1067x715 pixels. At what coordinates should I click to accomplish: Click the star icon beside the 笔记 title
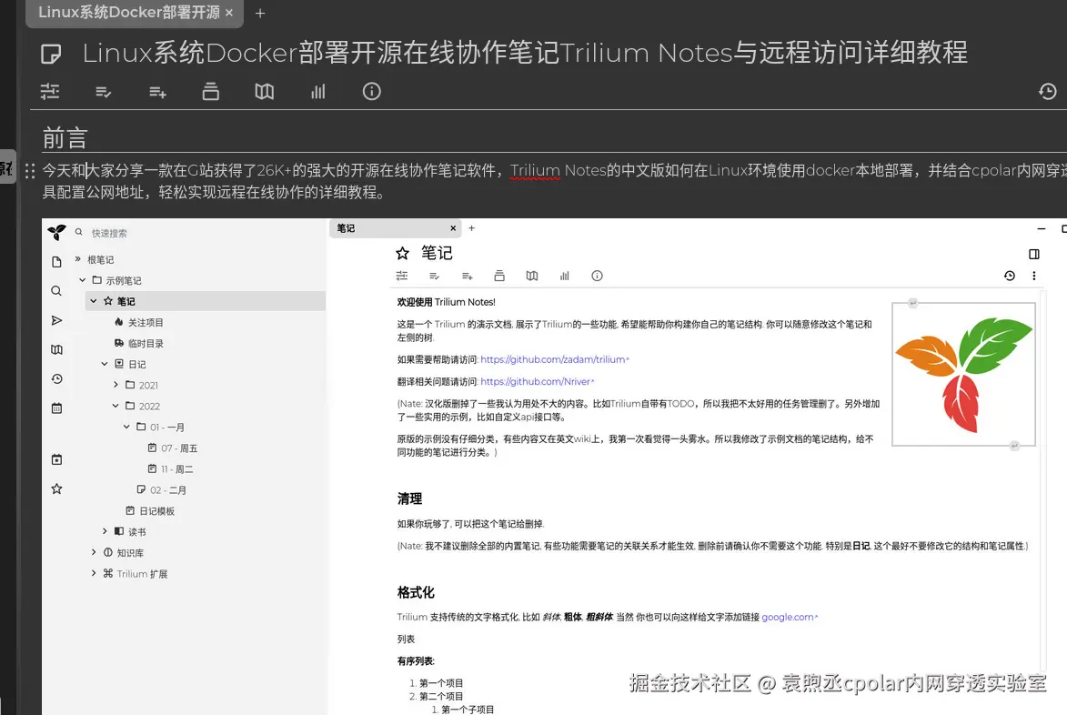402,254
